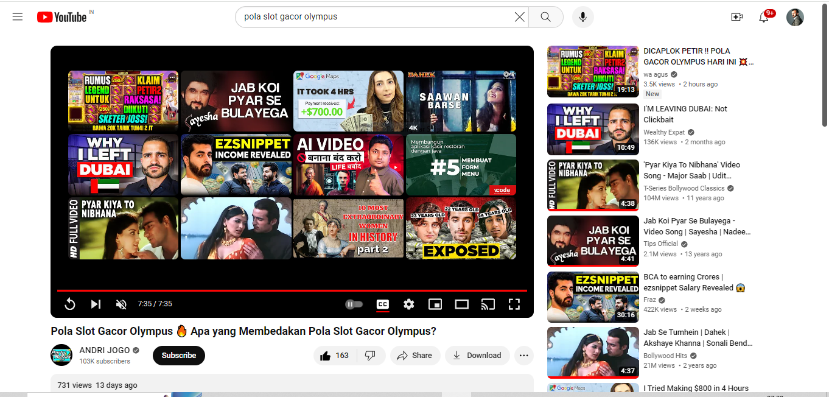The width and height of the screenshot is (829, 397).
Task: Dislike this video
Action: (x=370, y=356)
